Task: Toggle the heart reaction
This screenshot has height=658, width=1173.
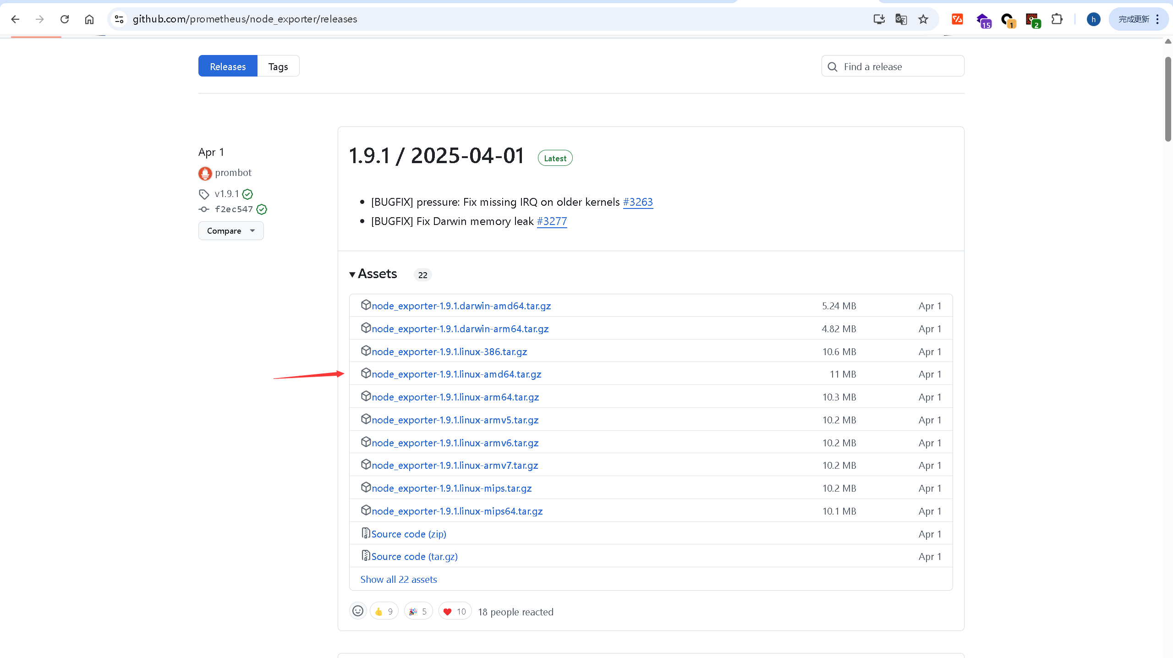Action: pyautogui.click(x=455, y=611)
